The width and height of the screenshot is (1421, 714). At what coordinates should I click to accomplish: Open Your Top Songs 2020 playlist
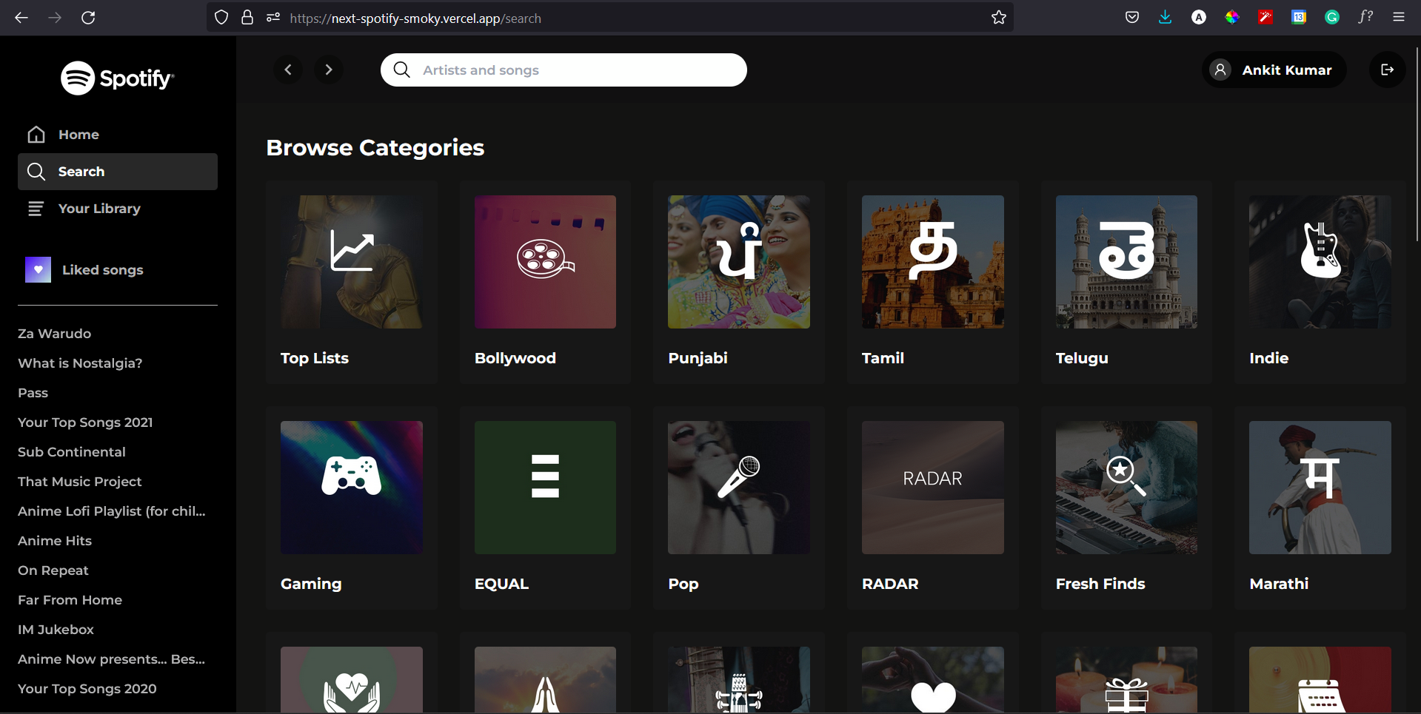pos(87,689)
